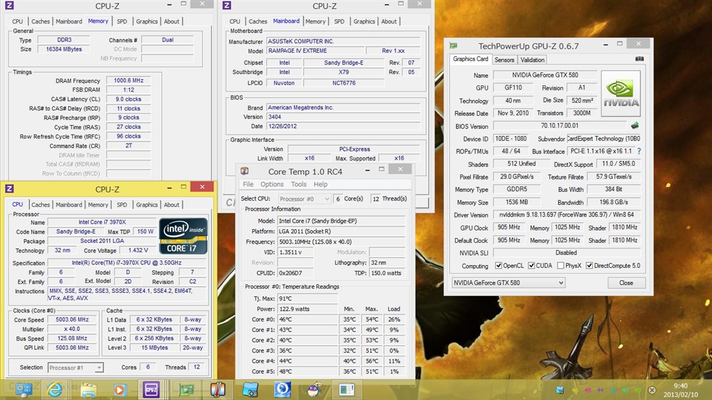Click the Core Voltage value '1.432 V'
Image resolution: width=712 pixels, height=400 pixels.
(138, 250)
